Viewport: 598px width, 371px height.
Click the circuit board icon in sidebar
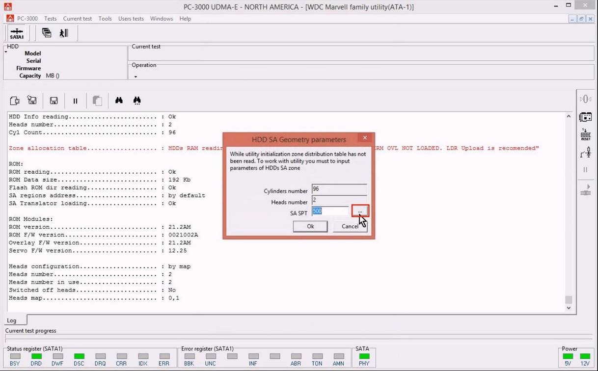pos(585,117)
